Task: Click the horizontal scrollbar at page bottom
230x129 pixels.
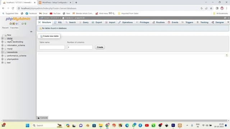Action: pos(115,121)
